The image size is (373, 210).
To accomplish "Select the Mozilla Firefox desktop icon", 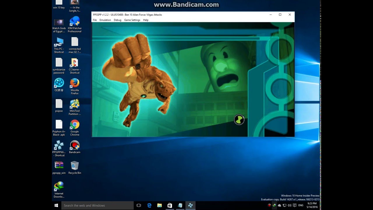I will pos(75,87).
